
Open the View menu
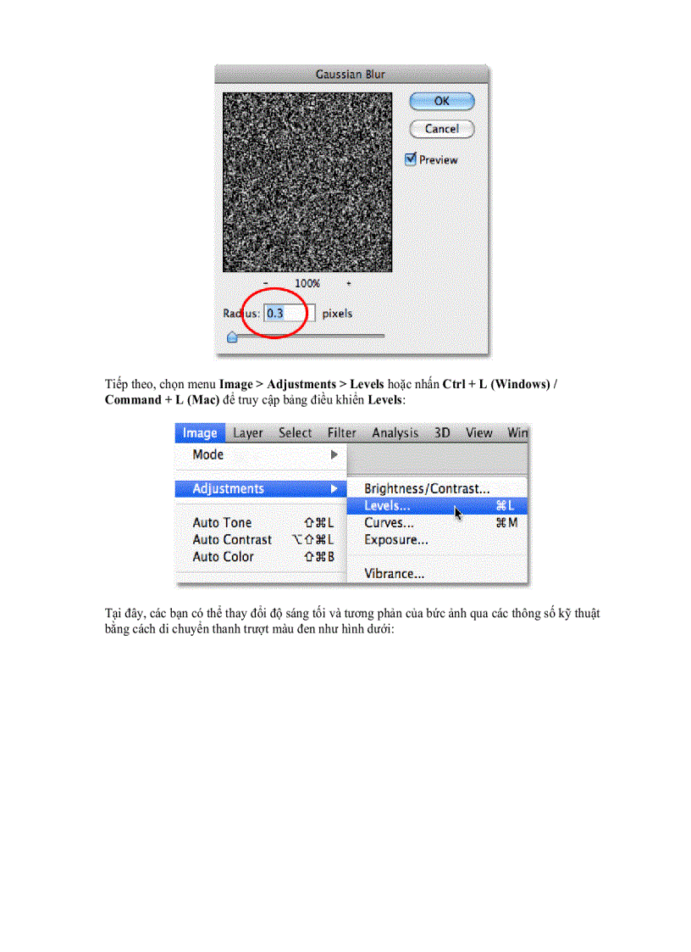coord(478,433)
